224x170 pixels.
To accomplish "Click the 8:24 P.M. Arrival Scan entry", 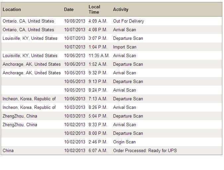I will point(124,90).
